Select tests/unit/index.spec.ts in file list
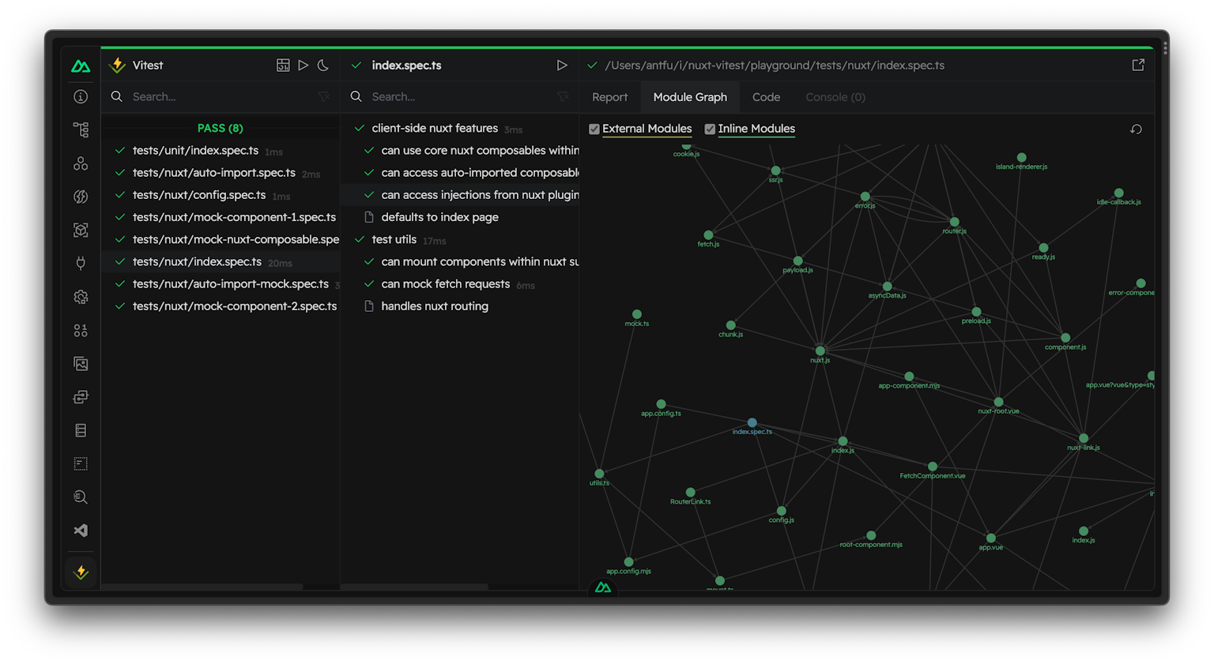This screenshot has height=664, width=1214. (x=221, y=151)
